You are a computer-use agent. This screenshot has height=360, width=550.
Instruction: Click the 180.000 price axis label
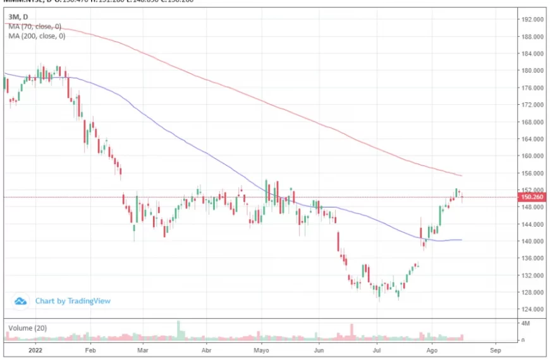click(532, 71)
